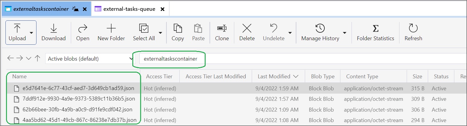
Task: Click the Upload toolbar icon
Action: click(x=17, y=29)
